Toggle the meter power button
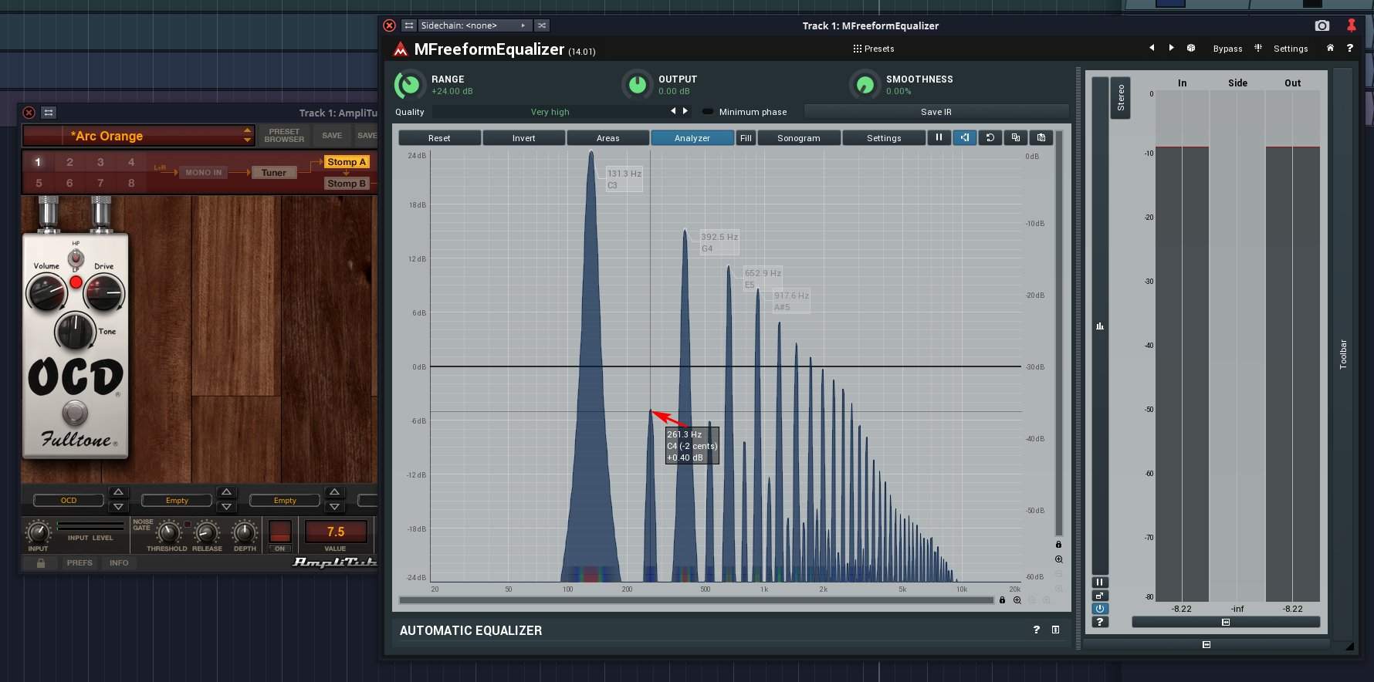Viewport: 1374px width, 682px height. pyautogui.click(x=1100, y=609)
